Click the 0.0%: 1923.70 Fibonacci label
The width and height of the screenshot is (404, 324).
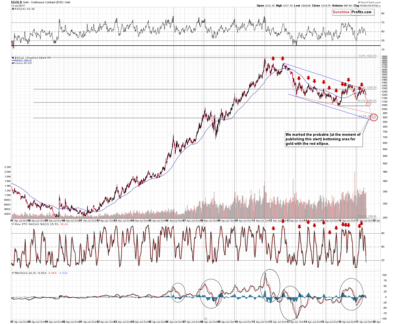tap(367, 56)
